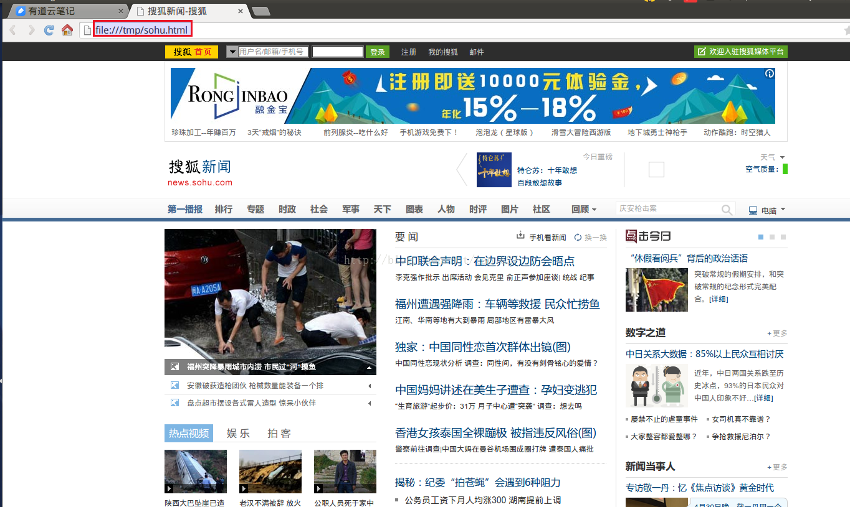850x507 pixels.
Task: Go back using browser back arrow
Action: 12,30
